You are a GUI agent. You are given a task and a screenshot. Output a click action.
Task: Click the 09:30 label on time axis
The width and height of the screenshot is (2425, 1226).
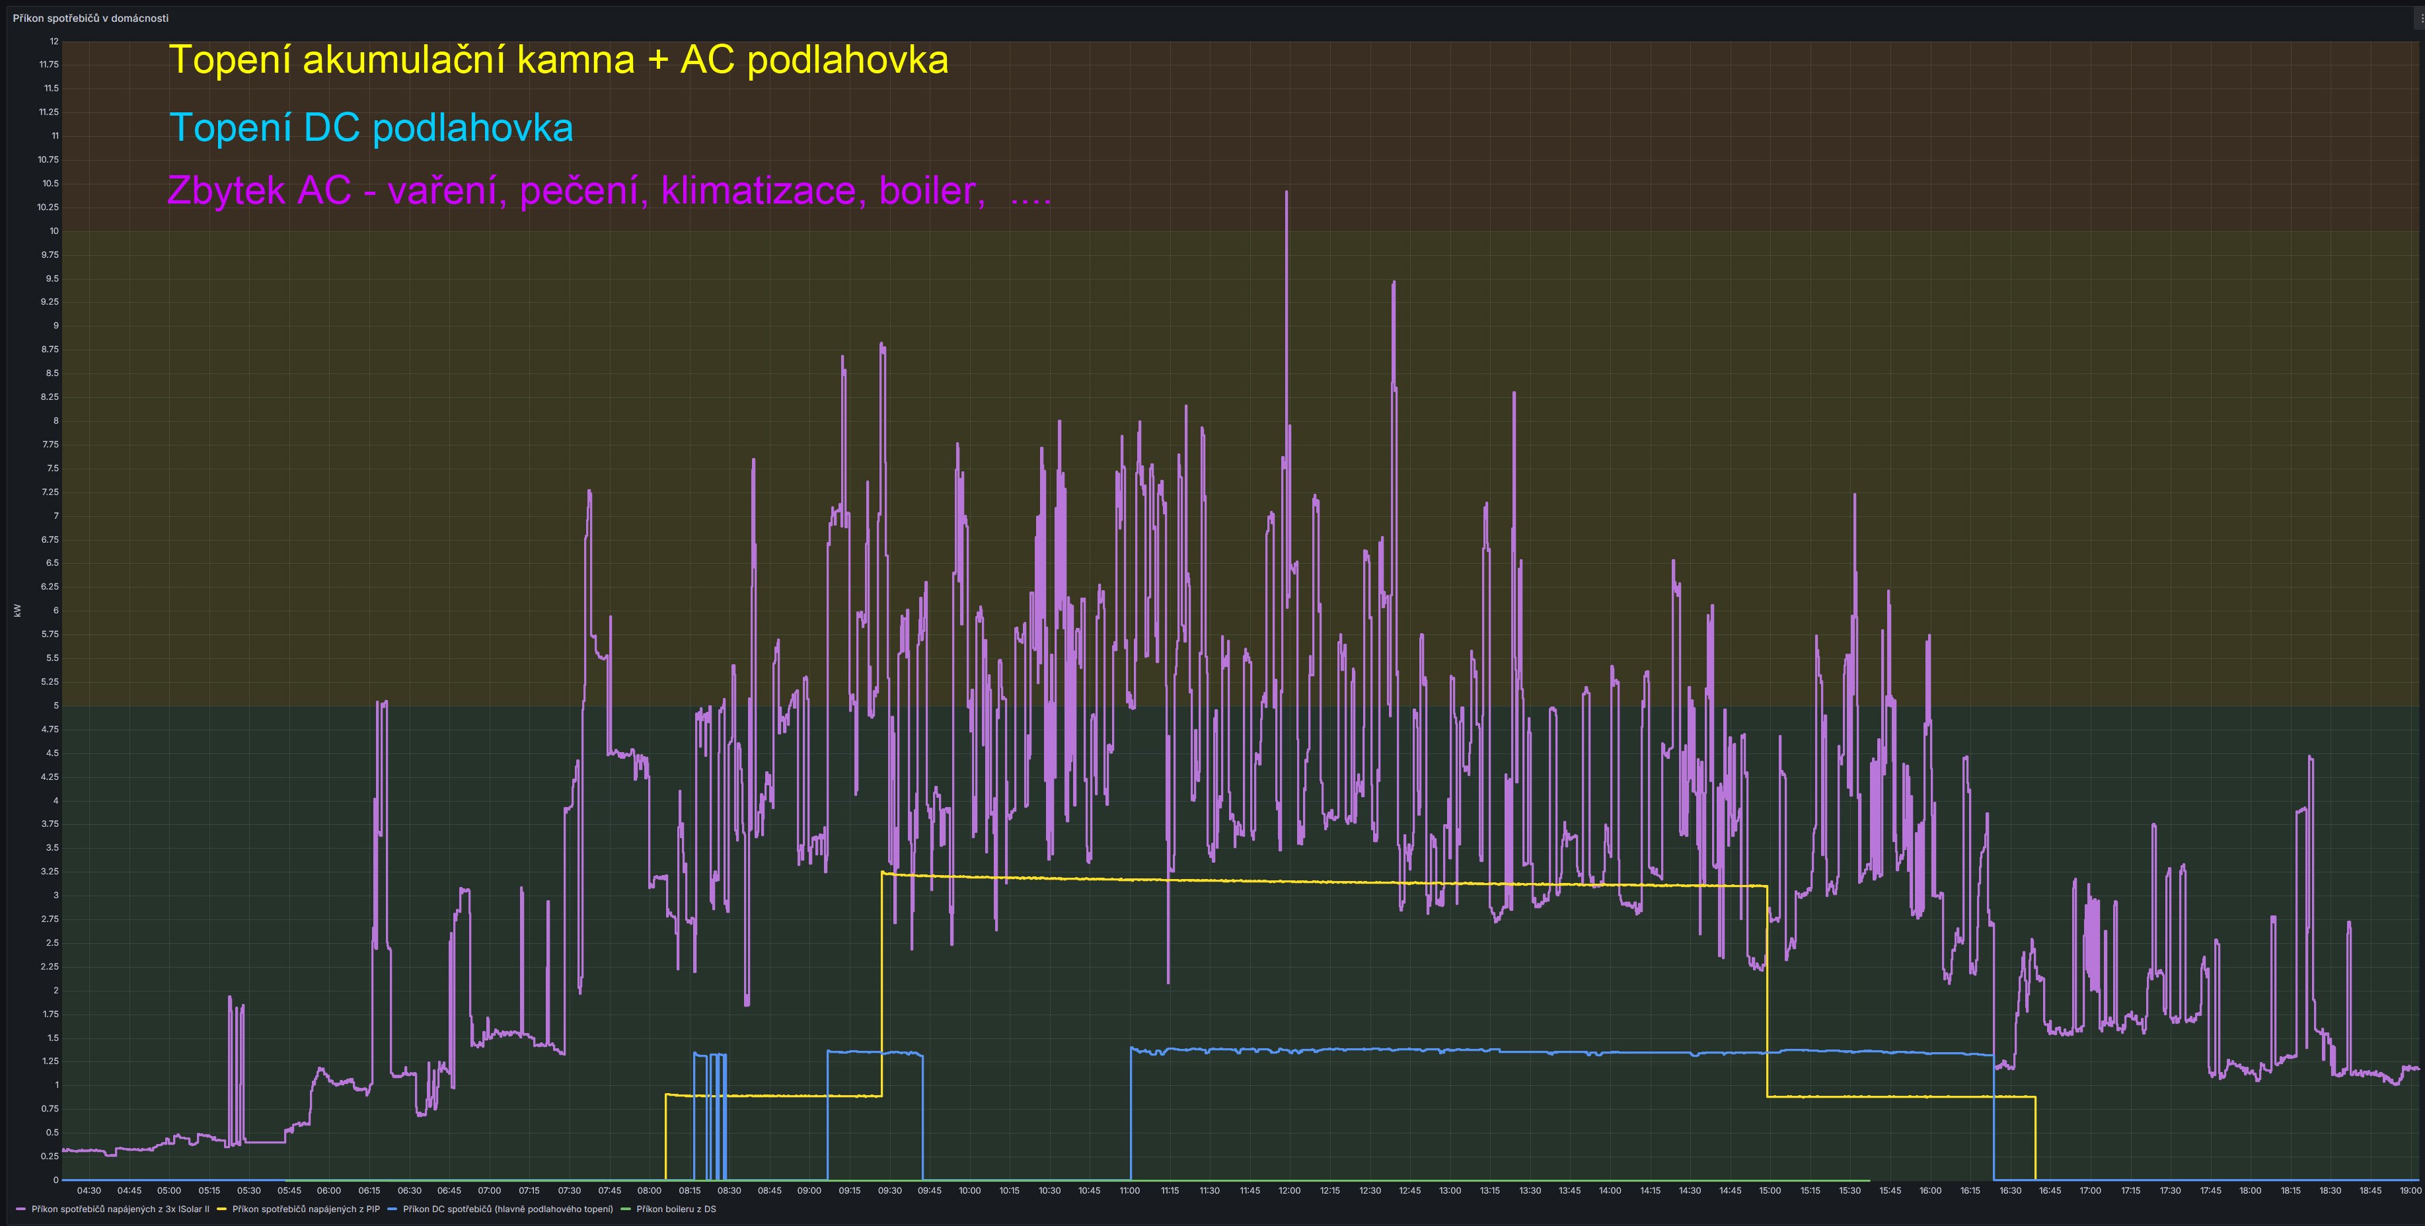889,1191
